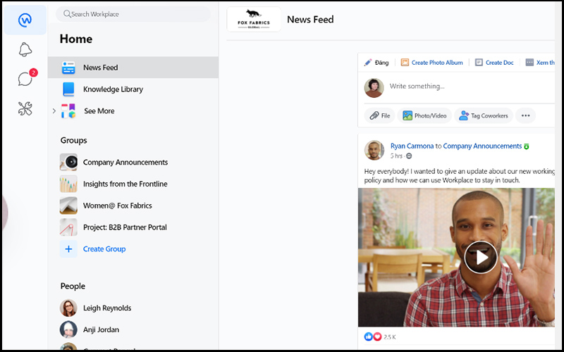The height and width of the screenshot is (352, 564).
Task: Open Insights from the Frontline group
Action: [125, 184]
